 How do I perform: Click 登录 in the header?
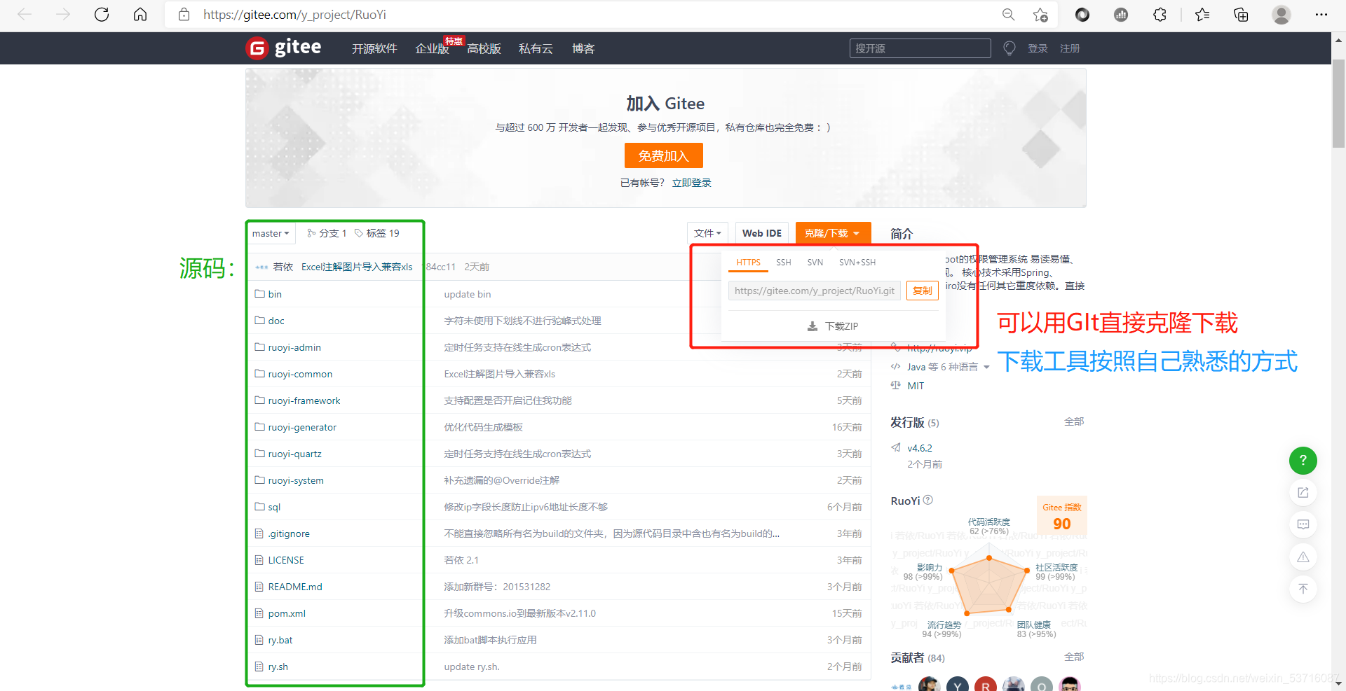pos(1038,48)
